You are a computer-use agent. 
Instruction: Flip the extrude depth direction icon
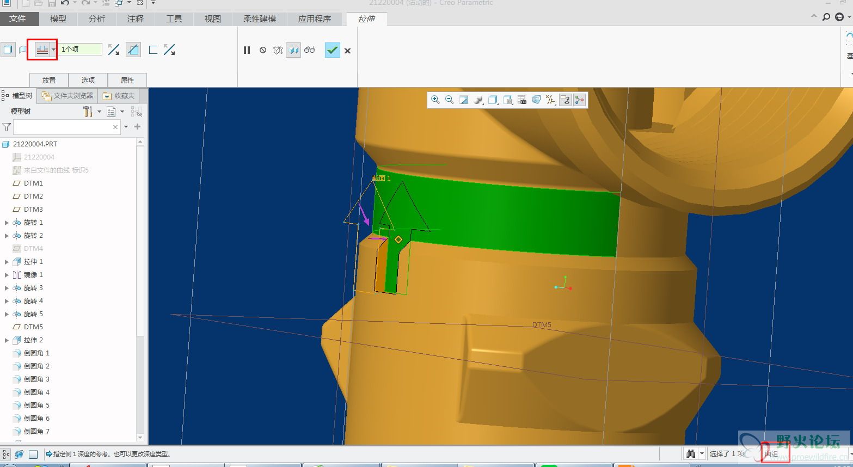click(114, 50)
